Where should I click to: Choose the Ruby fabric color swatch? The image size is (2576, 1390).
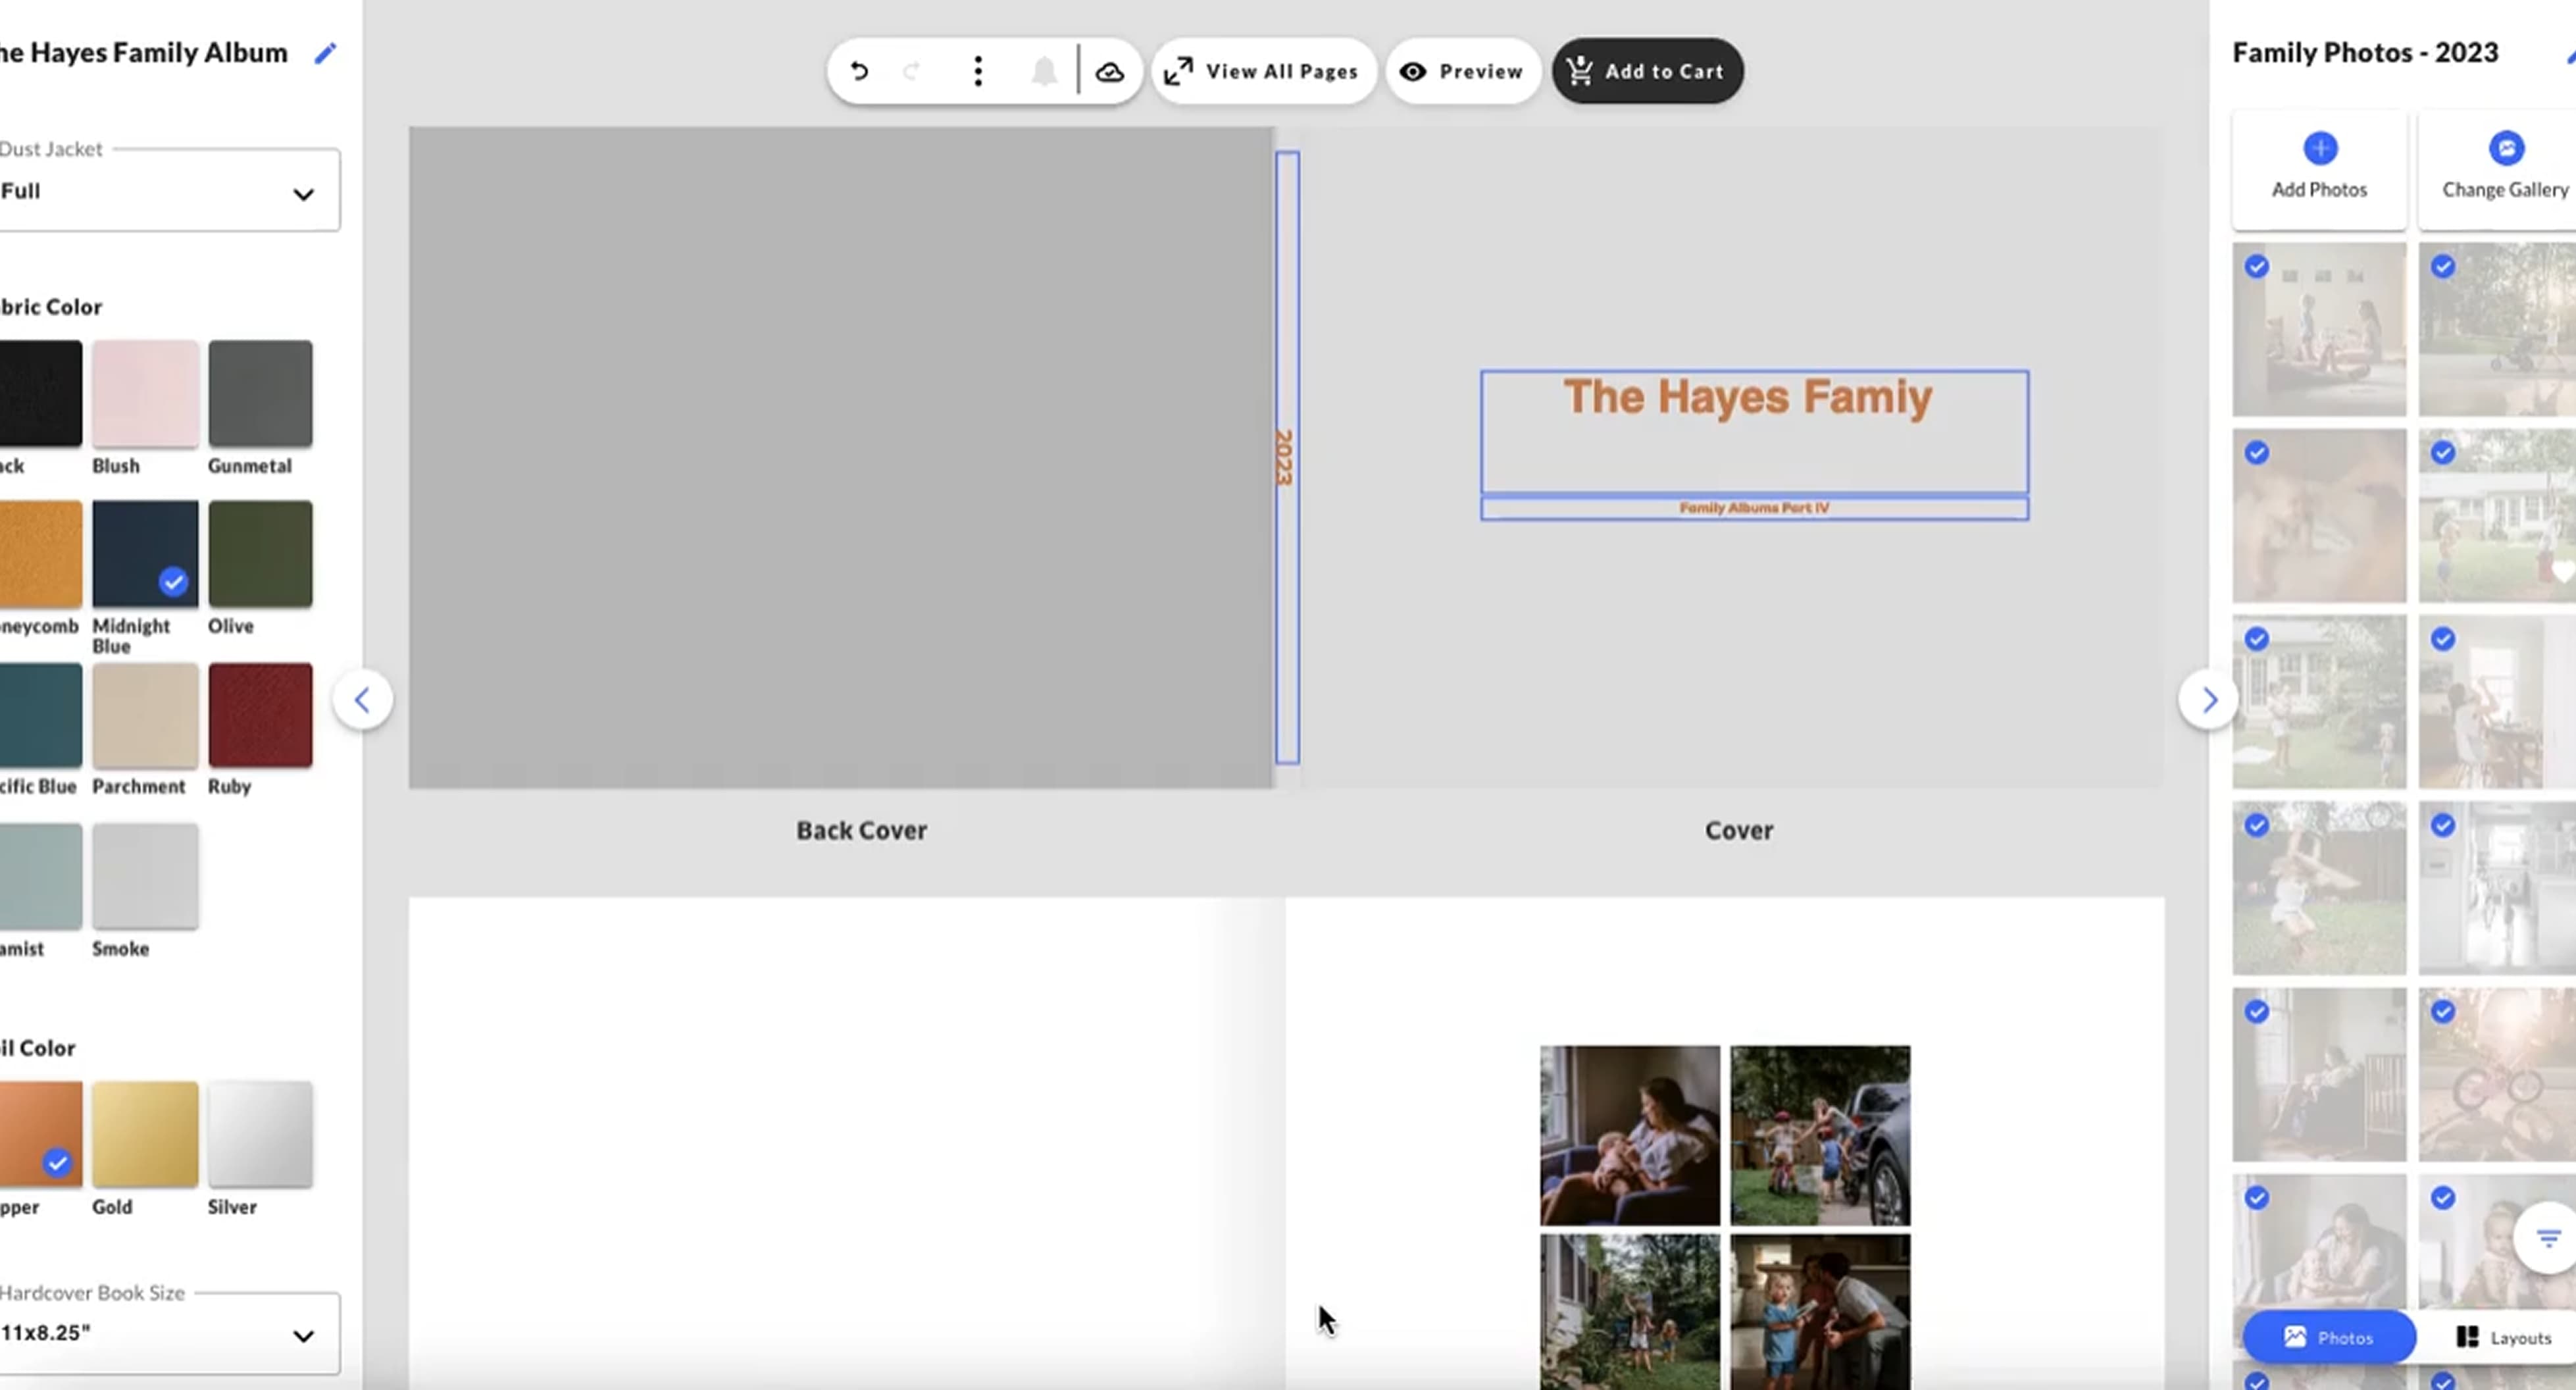coord(260,716)
